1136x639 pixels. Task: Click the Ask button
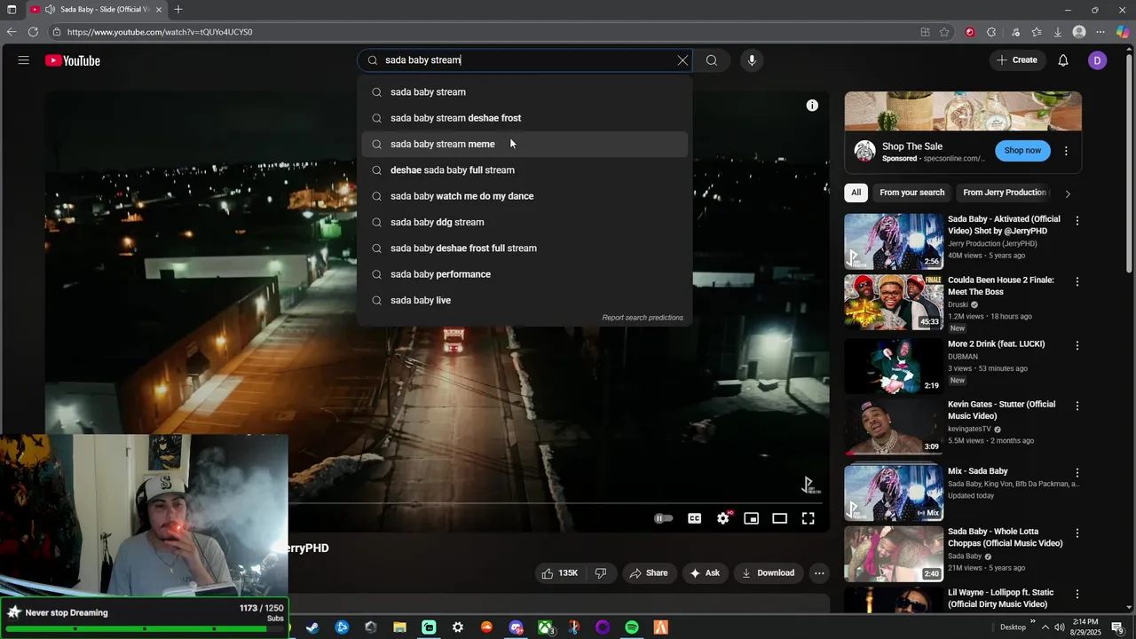705,573
